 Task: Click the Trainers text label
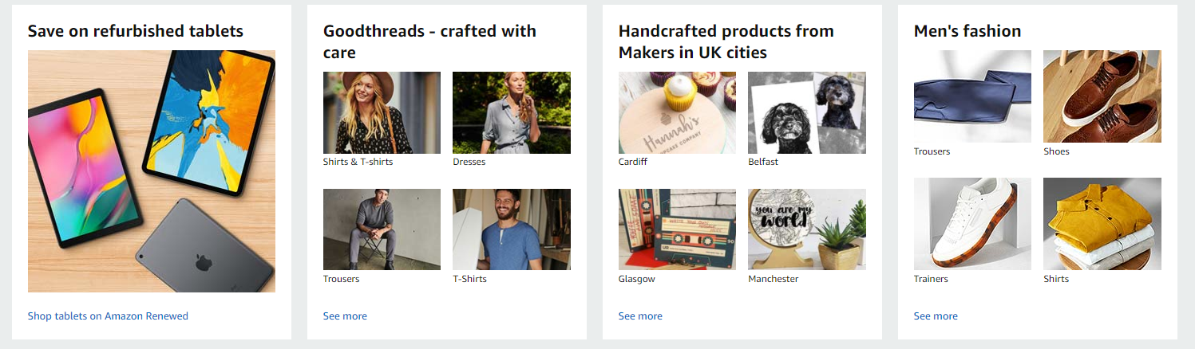click(931, 279)
